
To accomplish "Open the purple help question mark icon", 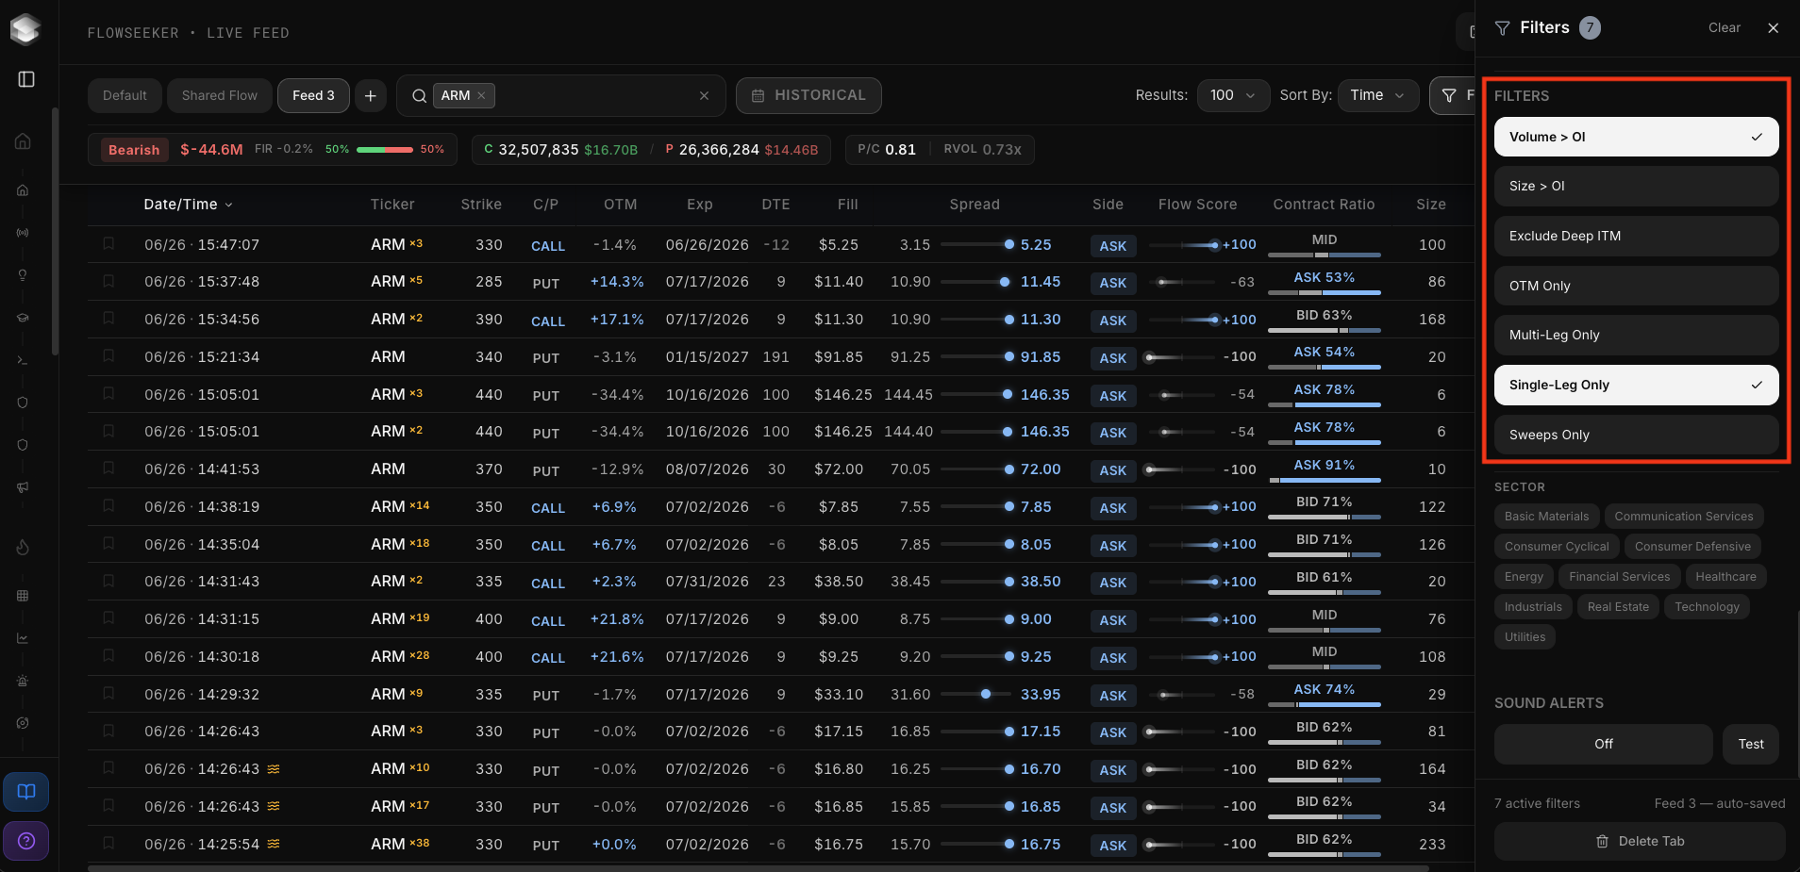I will [26, 841].
